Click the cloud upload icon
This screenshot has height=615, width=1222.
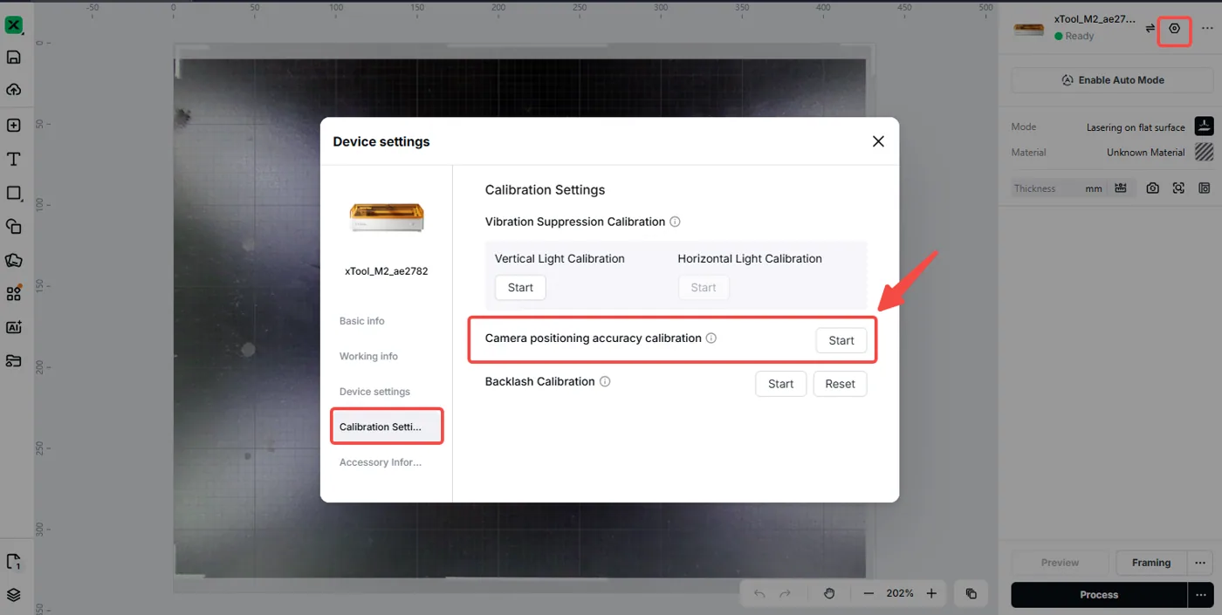13,91
